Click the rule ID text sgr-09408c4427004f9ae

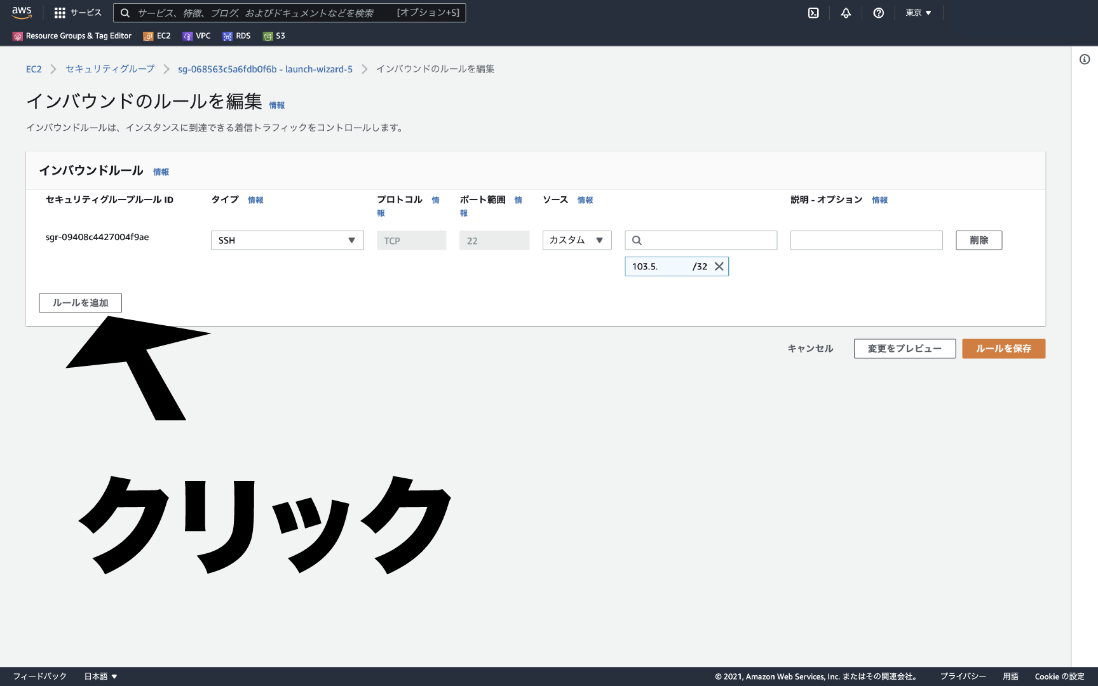pos(97,237)
